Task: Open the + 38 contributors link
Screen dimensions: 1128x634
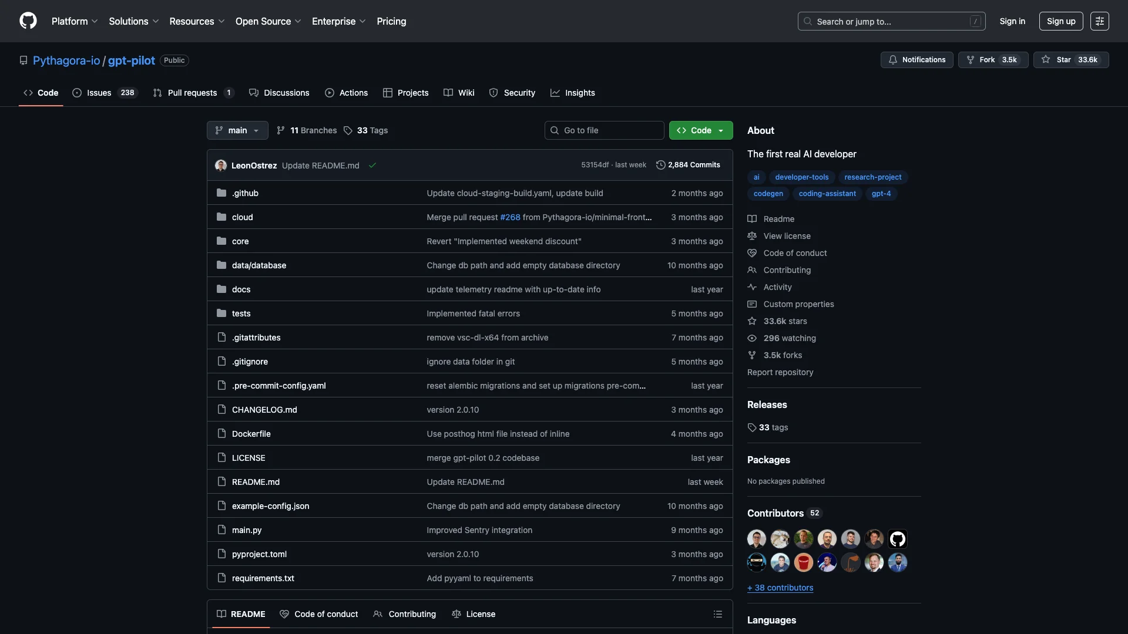Action: (x=780, y=588)
